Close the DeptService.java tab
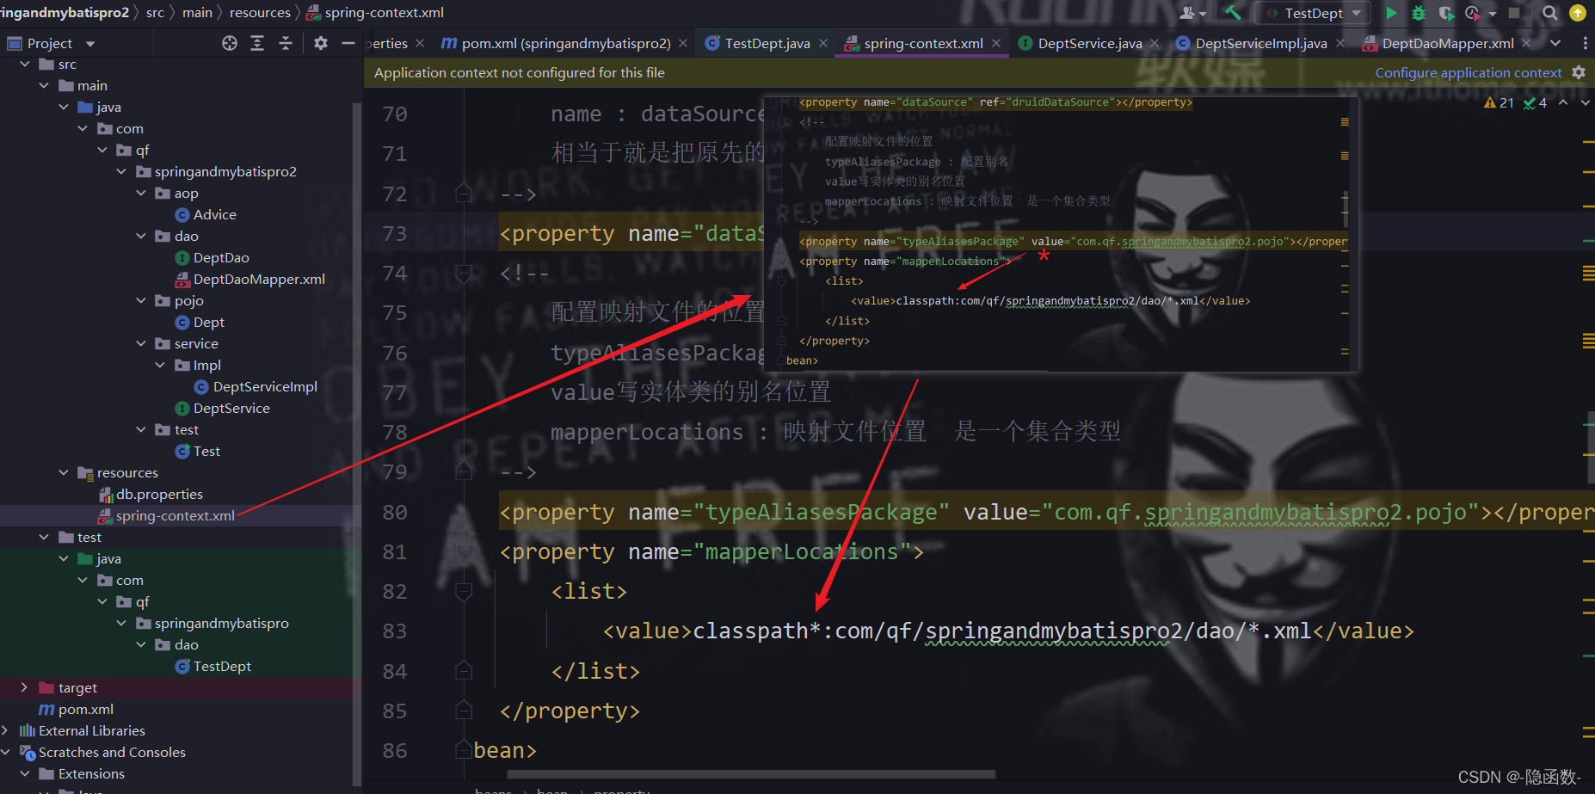This screenshot has width=1595, height=794. click(1155, 43)
